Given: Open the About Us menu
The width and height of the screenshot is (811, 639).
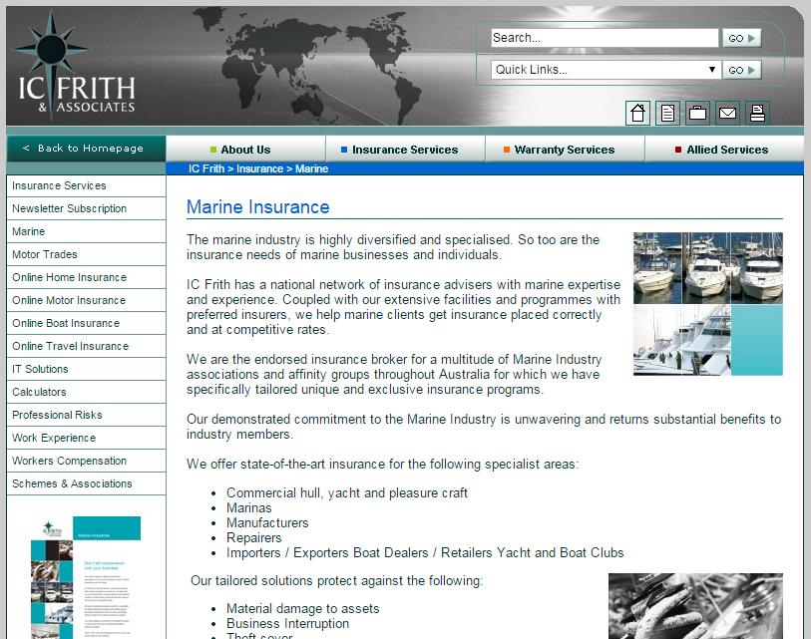Looking at the screenshot, I should tap(245, 150).
